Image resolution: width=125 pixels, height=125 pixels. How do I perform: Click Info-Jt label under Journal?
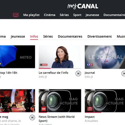coord(89,77)
